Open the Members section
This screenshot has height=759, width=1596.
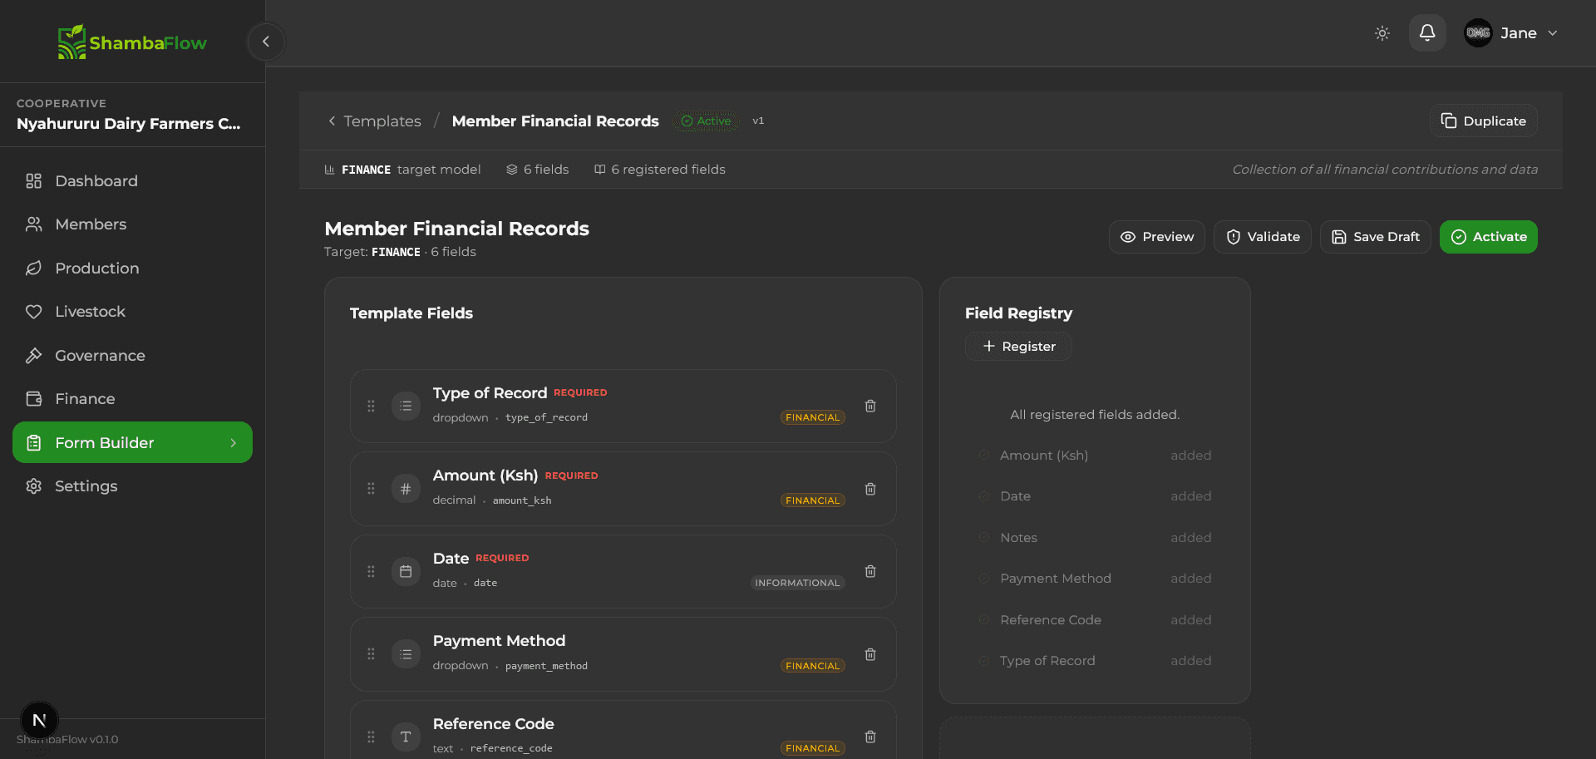(x=132, y=224)
